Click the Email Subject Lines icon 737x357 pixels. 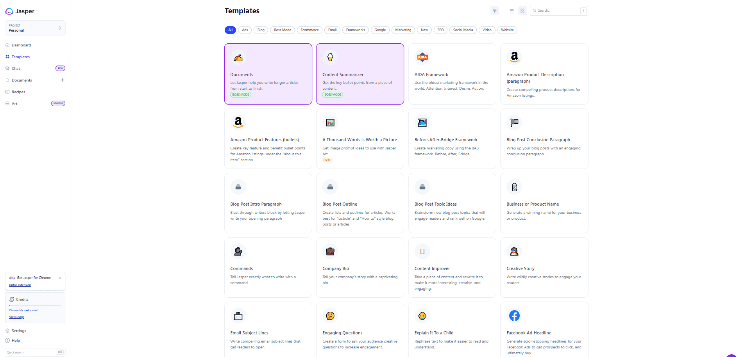tap(238, 316)
